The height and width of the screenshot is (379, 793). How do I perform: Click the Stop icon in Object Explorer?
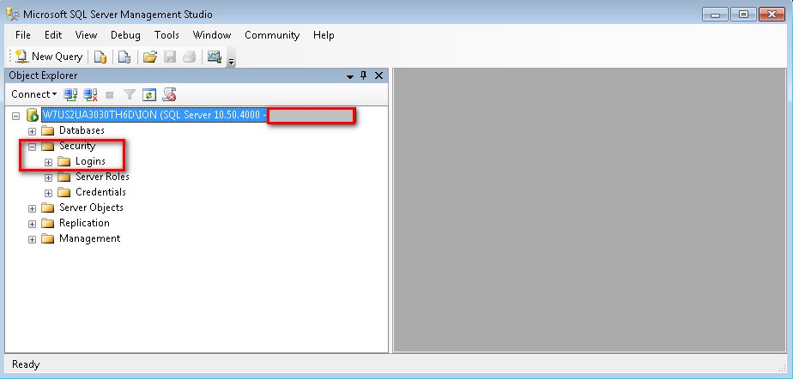(110, 94)
